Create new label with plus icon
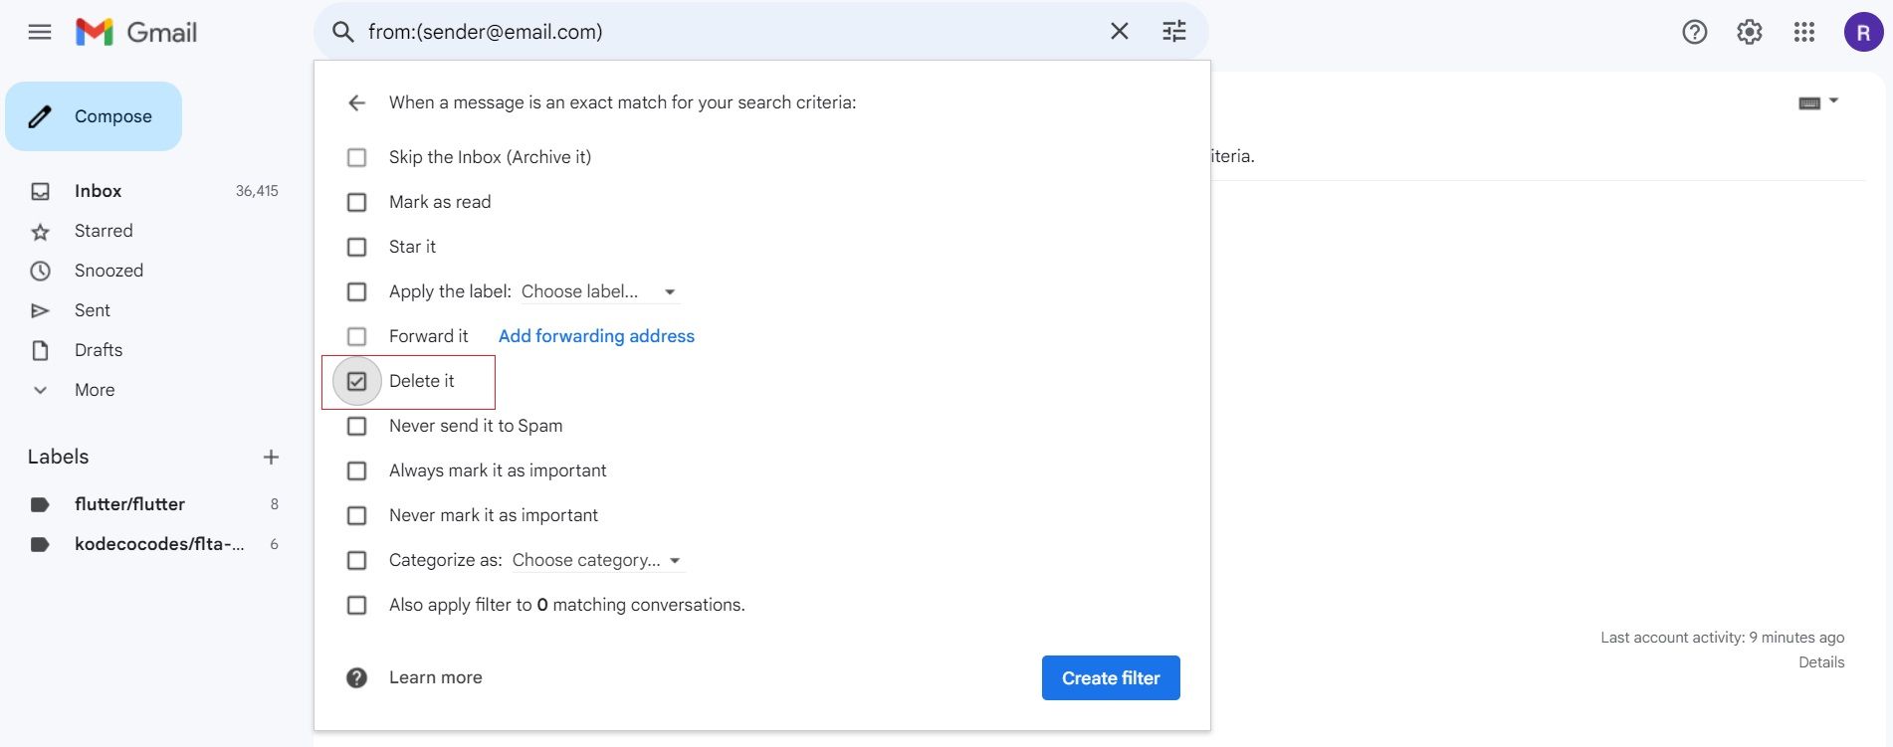This screenshot has width=1893, height=747. click(x=271, y=457)
